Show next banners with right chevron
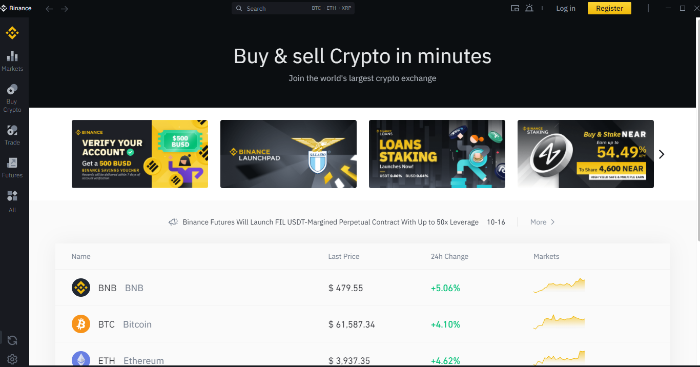Viewport: 700px width, 367px height. pyautogui.click(x=662, y=154)
